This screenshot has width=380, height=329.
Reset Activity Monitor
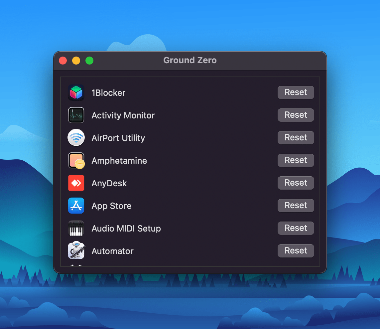point(296,115)
